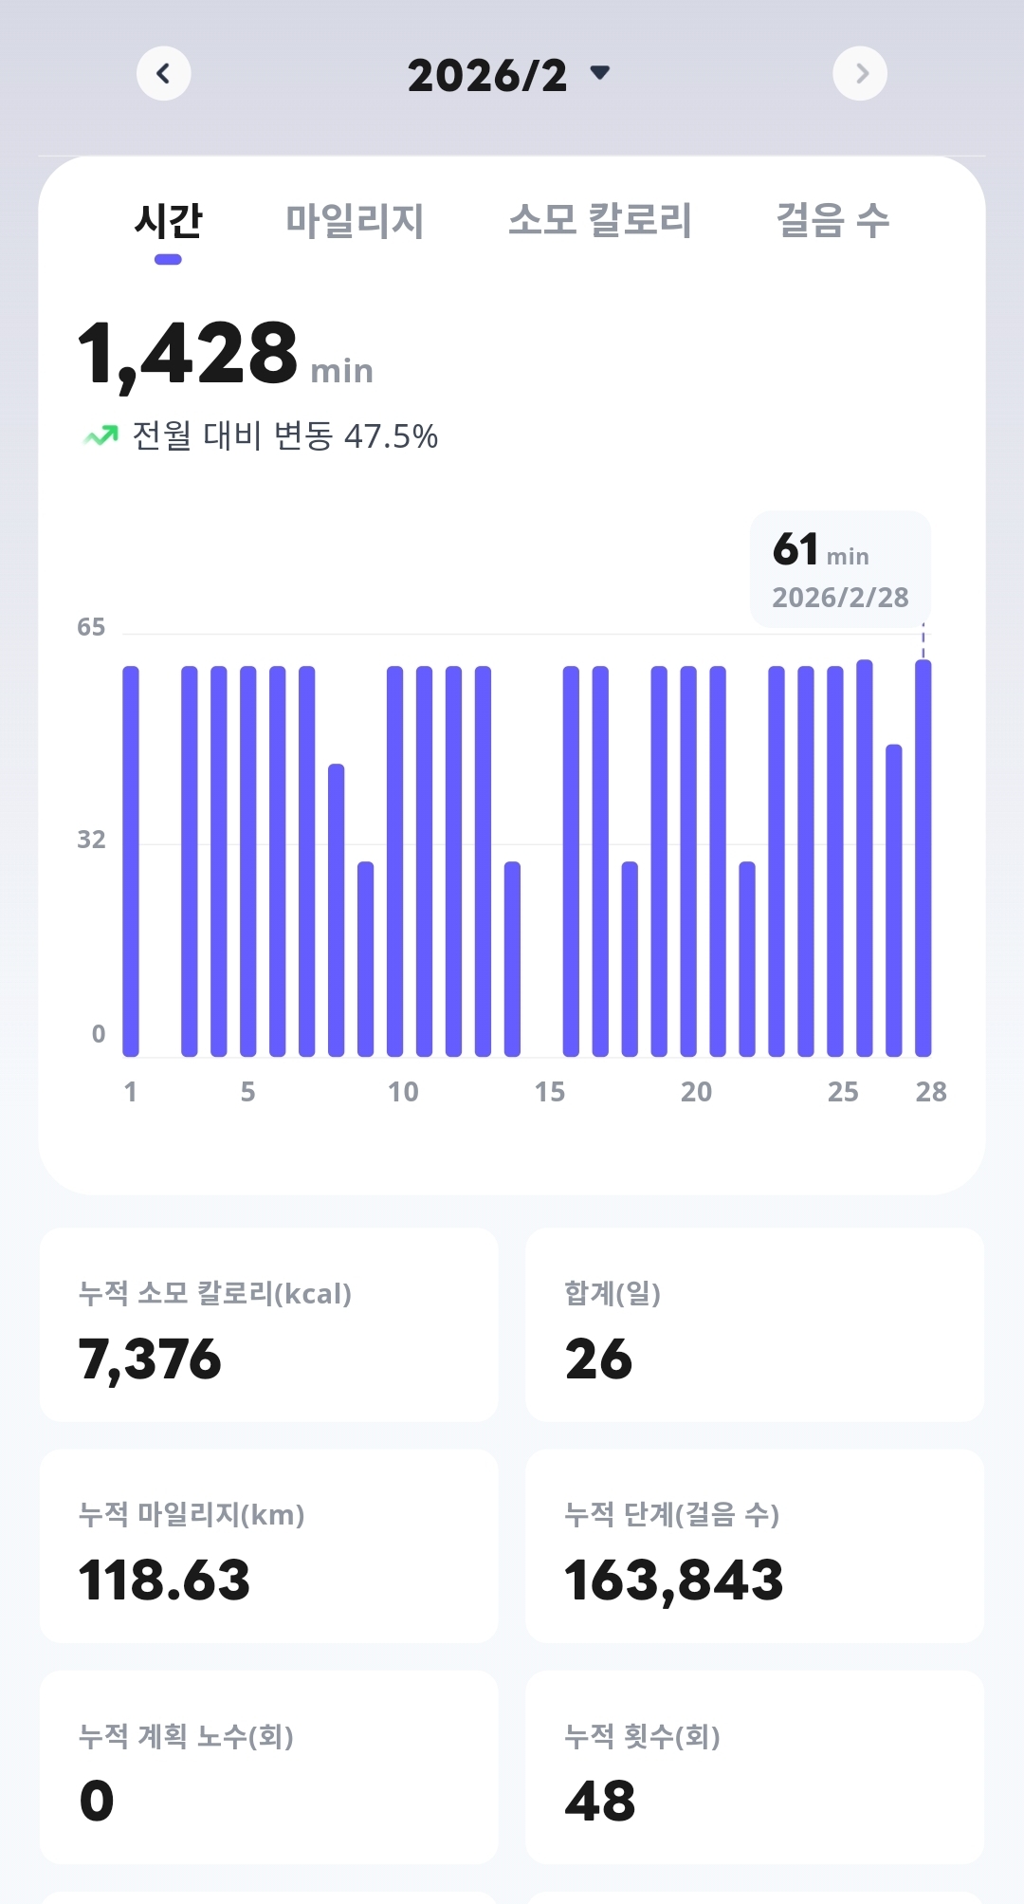Open the 걸음 수 tab
Viewport: 1024px width, 1904px height.
(x=832, y=221)
